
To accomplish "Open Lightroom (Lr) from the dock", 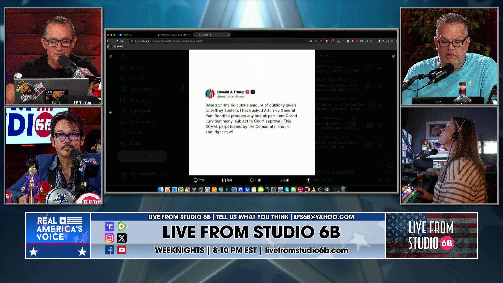I will pos(227,189).
